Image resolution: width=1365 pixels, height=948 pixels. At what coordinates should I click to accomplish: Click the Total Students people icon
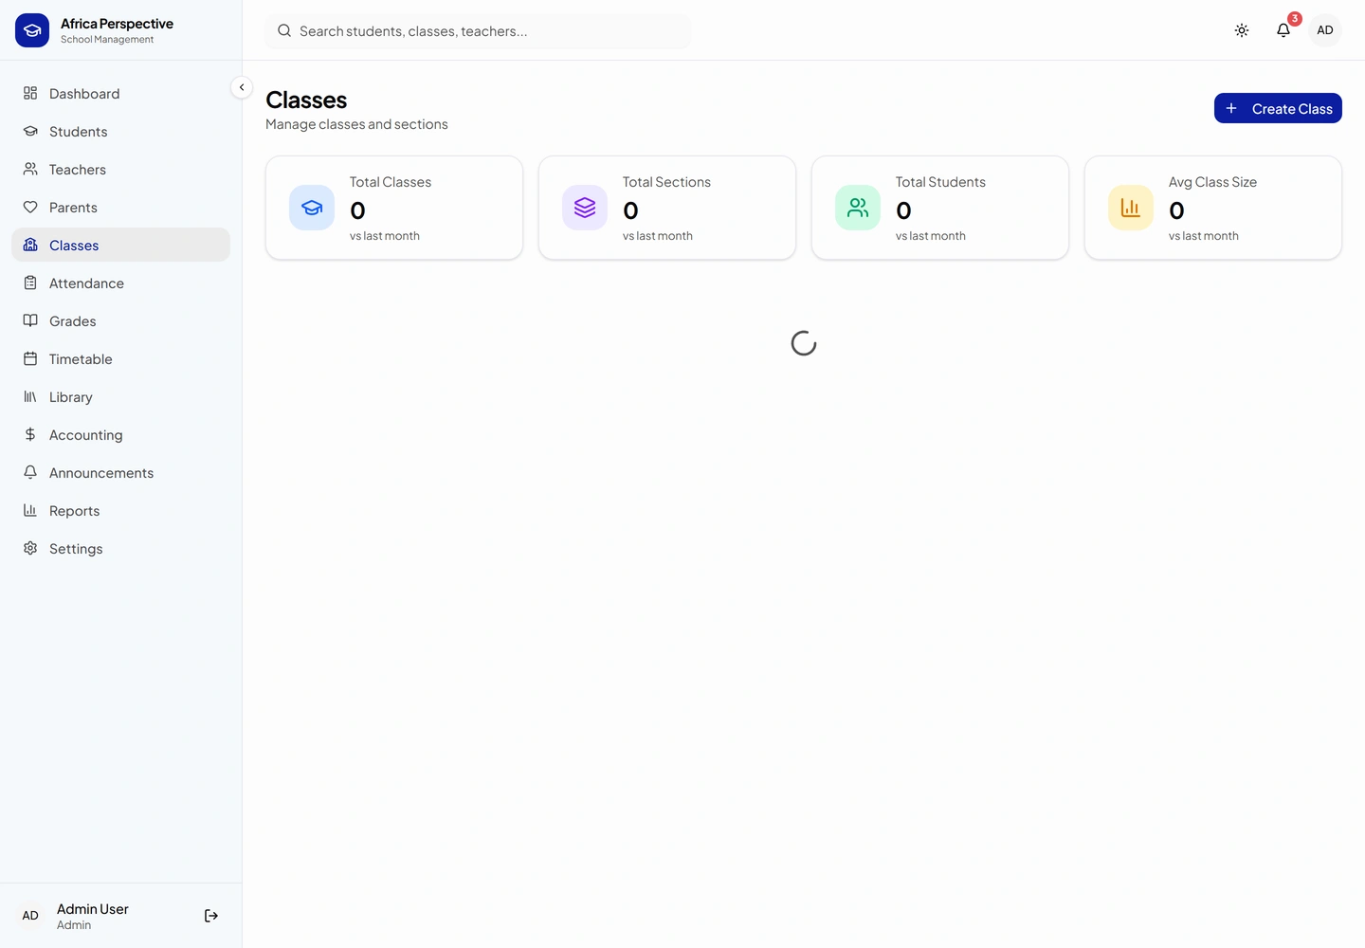tap(858, 208)
